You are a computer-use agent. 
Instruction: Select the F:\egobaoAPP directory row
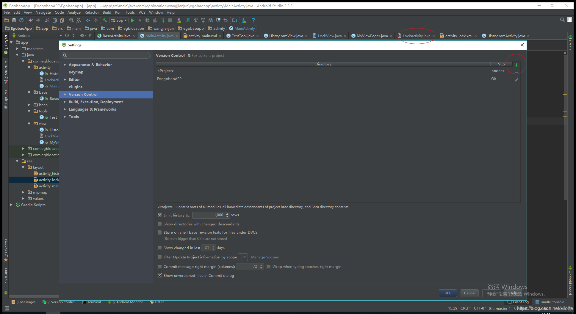[x=334, y=78]
